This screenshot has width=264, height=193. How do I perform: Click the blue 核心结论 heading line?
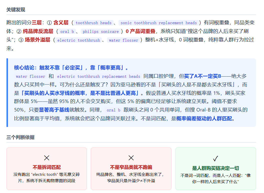71,68
